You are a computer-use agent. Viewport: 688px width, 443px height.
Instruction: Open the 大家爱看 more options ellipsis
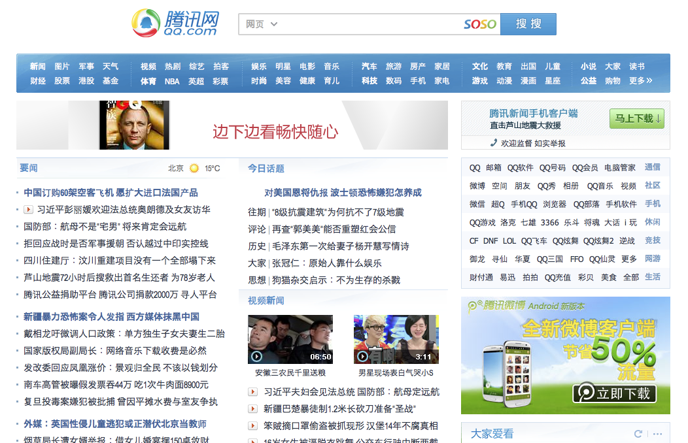[x=657, y=434]
